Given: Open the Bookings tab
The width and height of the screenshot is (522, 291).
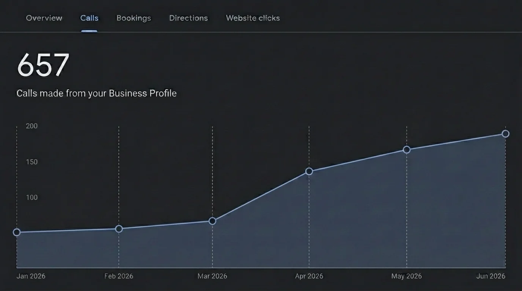Looking at the screenshot, I should [x=134, y=18].
